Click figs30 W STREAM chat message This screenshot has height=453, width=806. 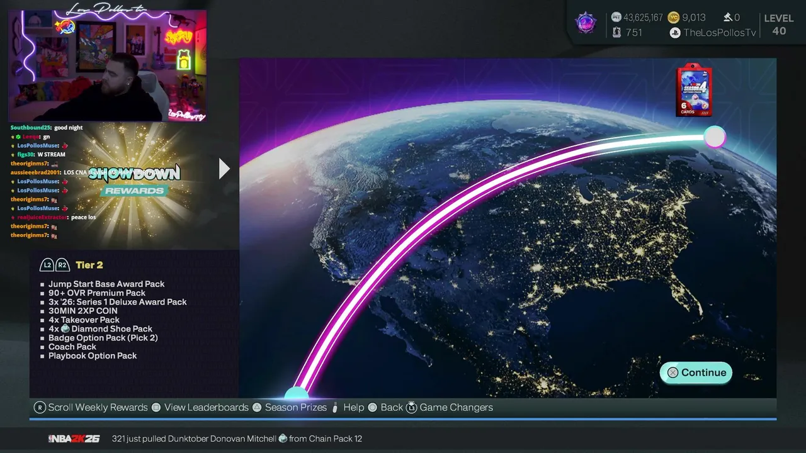(38, 154)
